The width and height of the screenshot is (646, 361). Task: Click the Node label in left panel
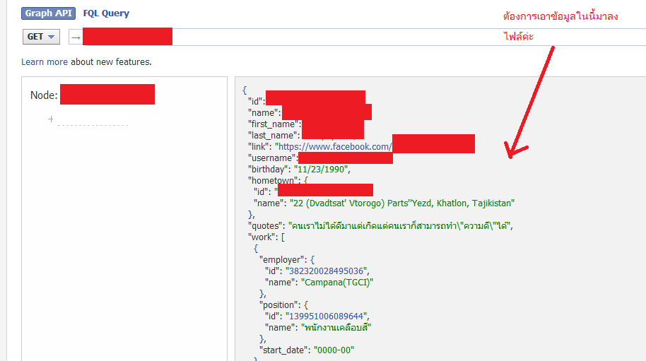point(44,95)
